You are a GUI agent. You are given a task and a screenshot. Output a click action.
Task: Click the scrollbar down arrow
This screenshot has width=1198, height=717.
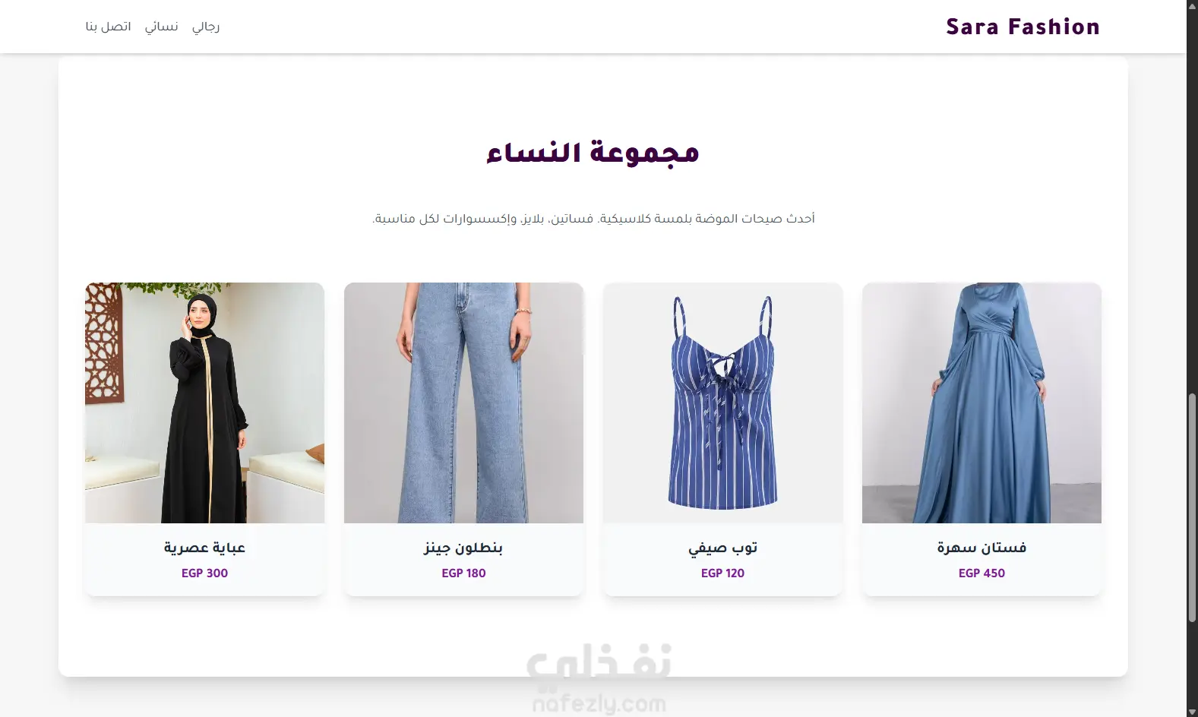click(x=1192, y=711)
